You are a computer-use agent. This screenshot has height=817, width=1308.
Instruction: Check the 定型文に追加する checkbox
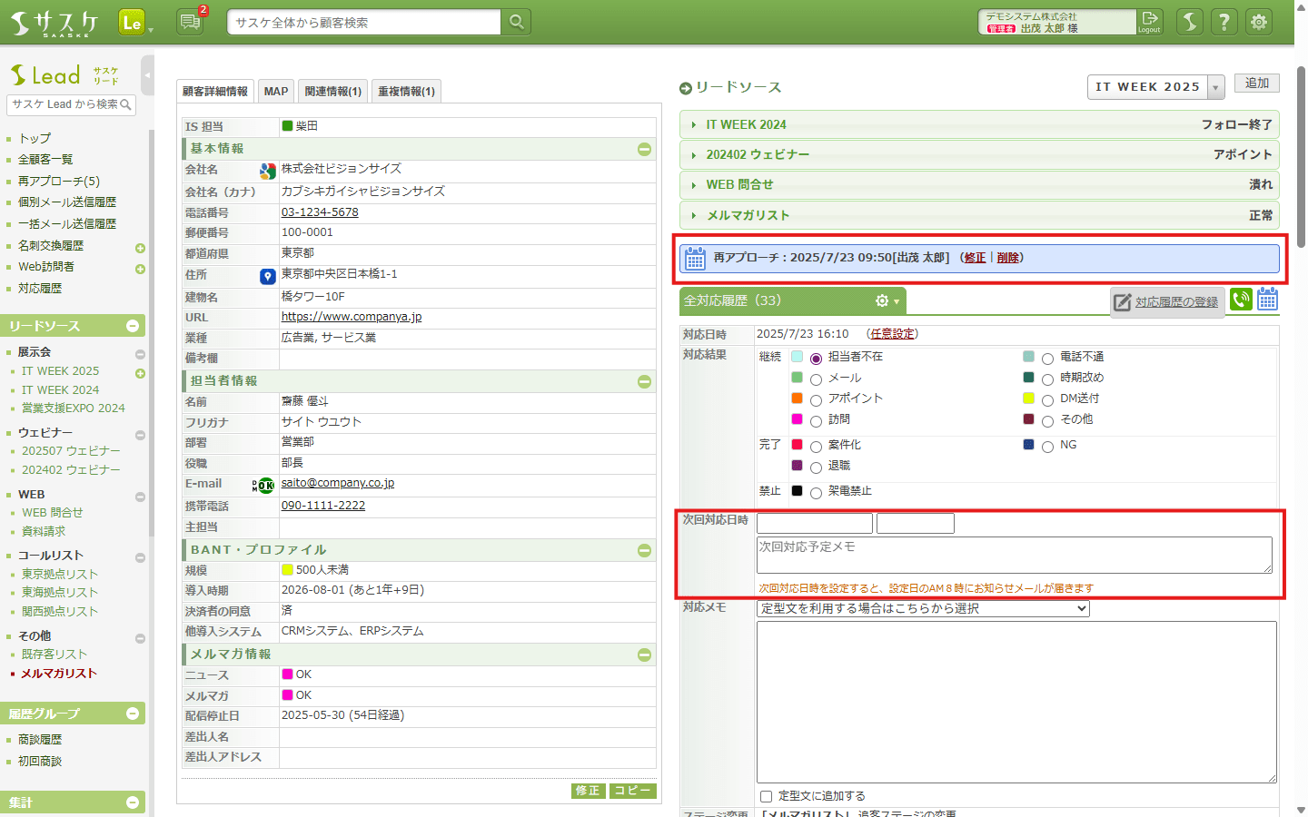click(766, 796)
